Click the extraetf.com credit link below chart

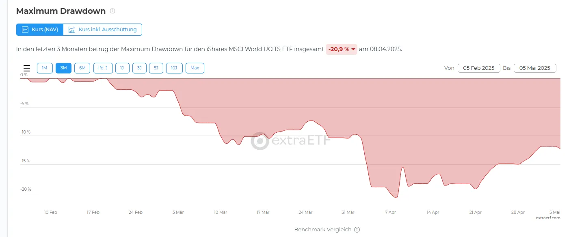[548, 218]
